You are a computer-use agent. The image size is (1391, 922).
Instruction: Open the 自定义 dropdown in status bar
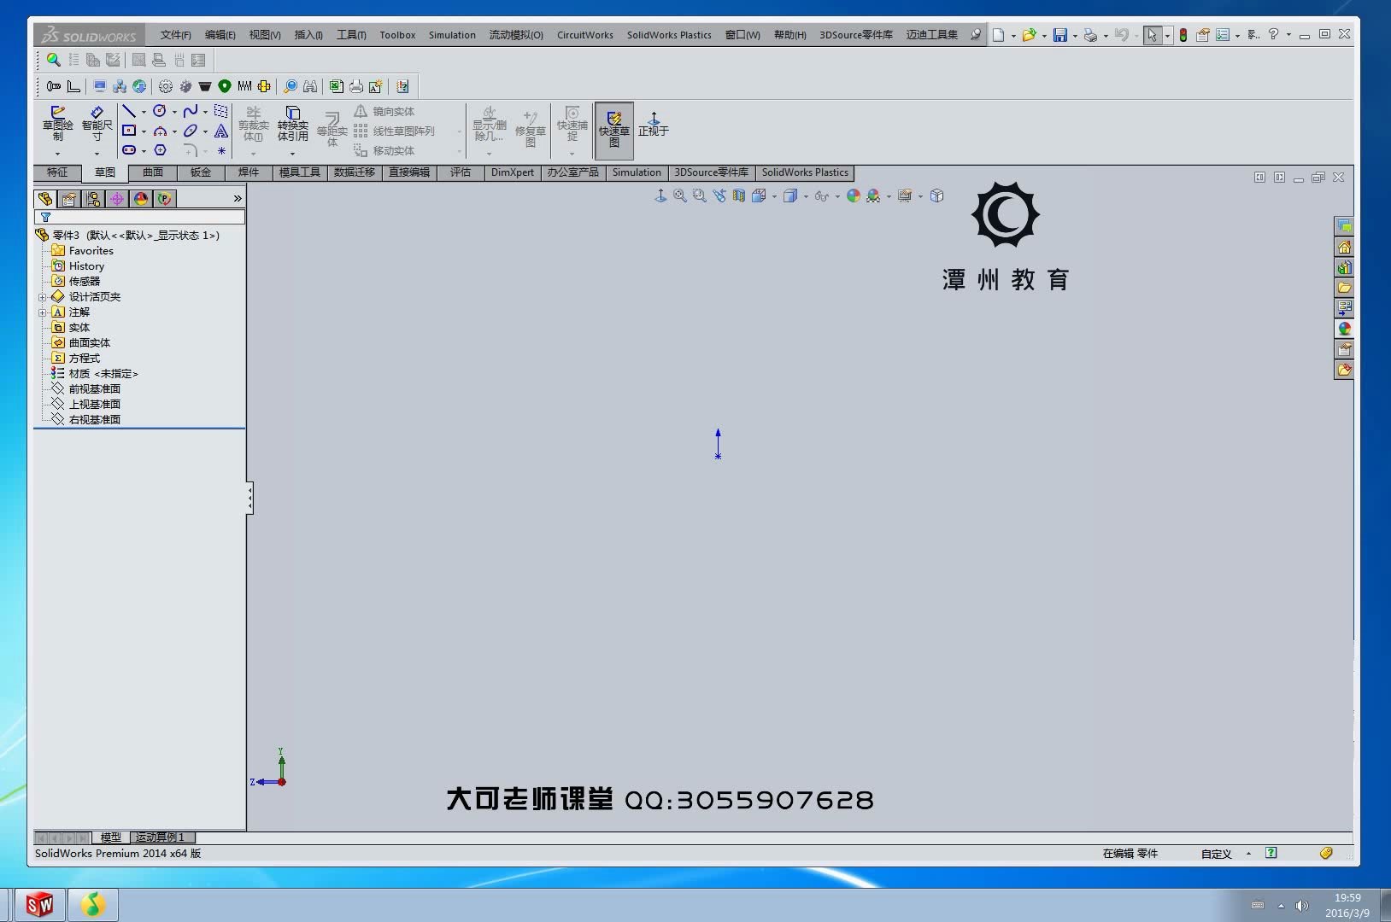[x=1247, y=854]
